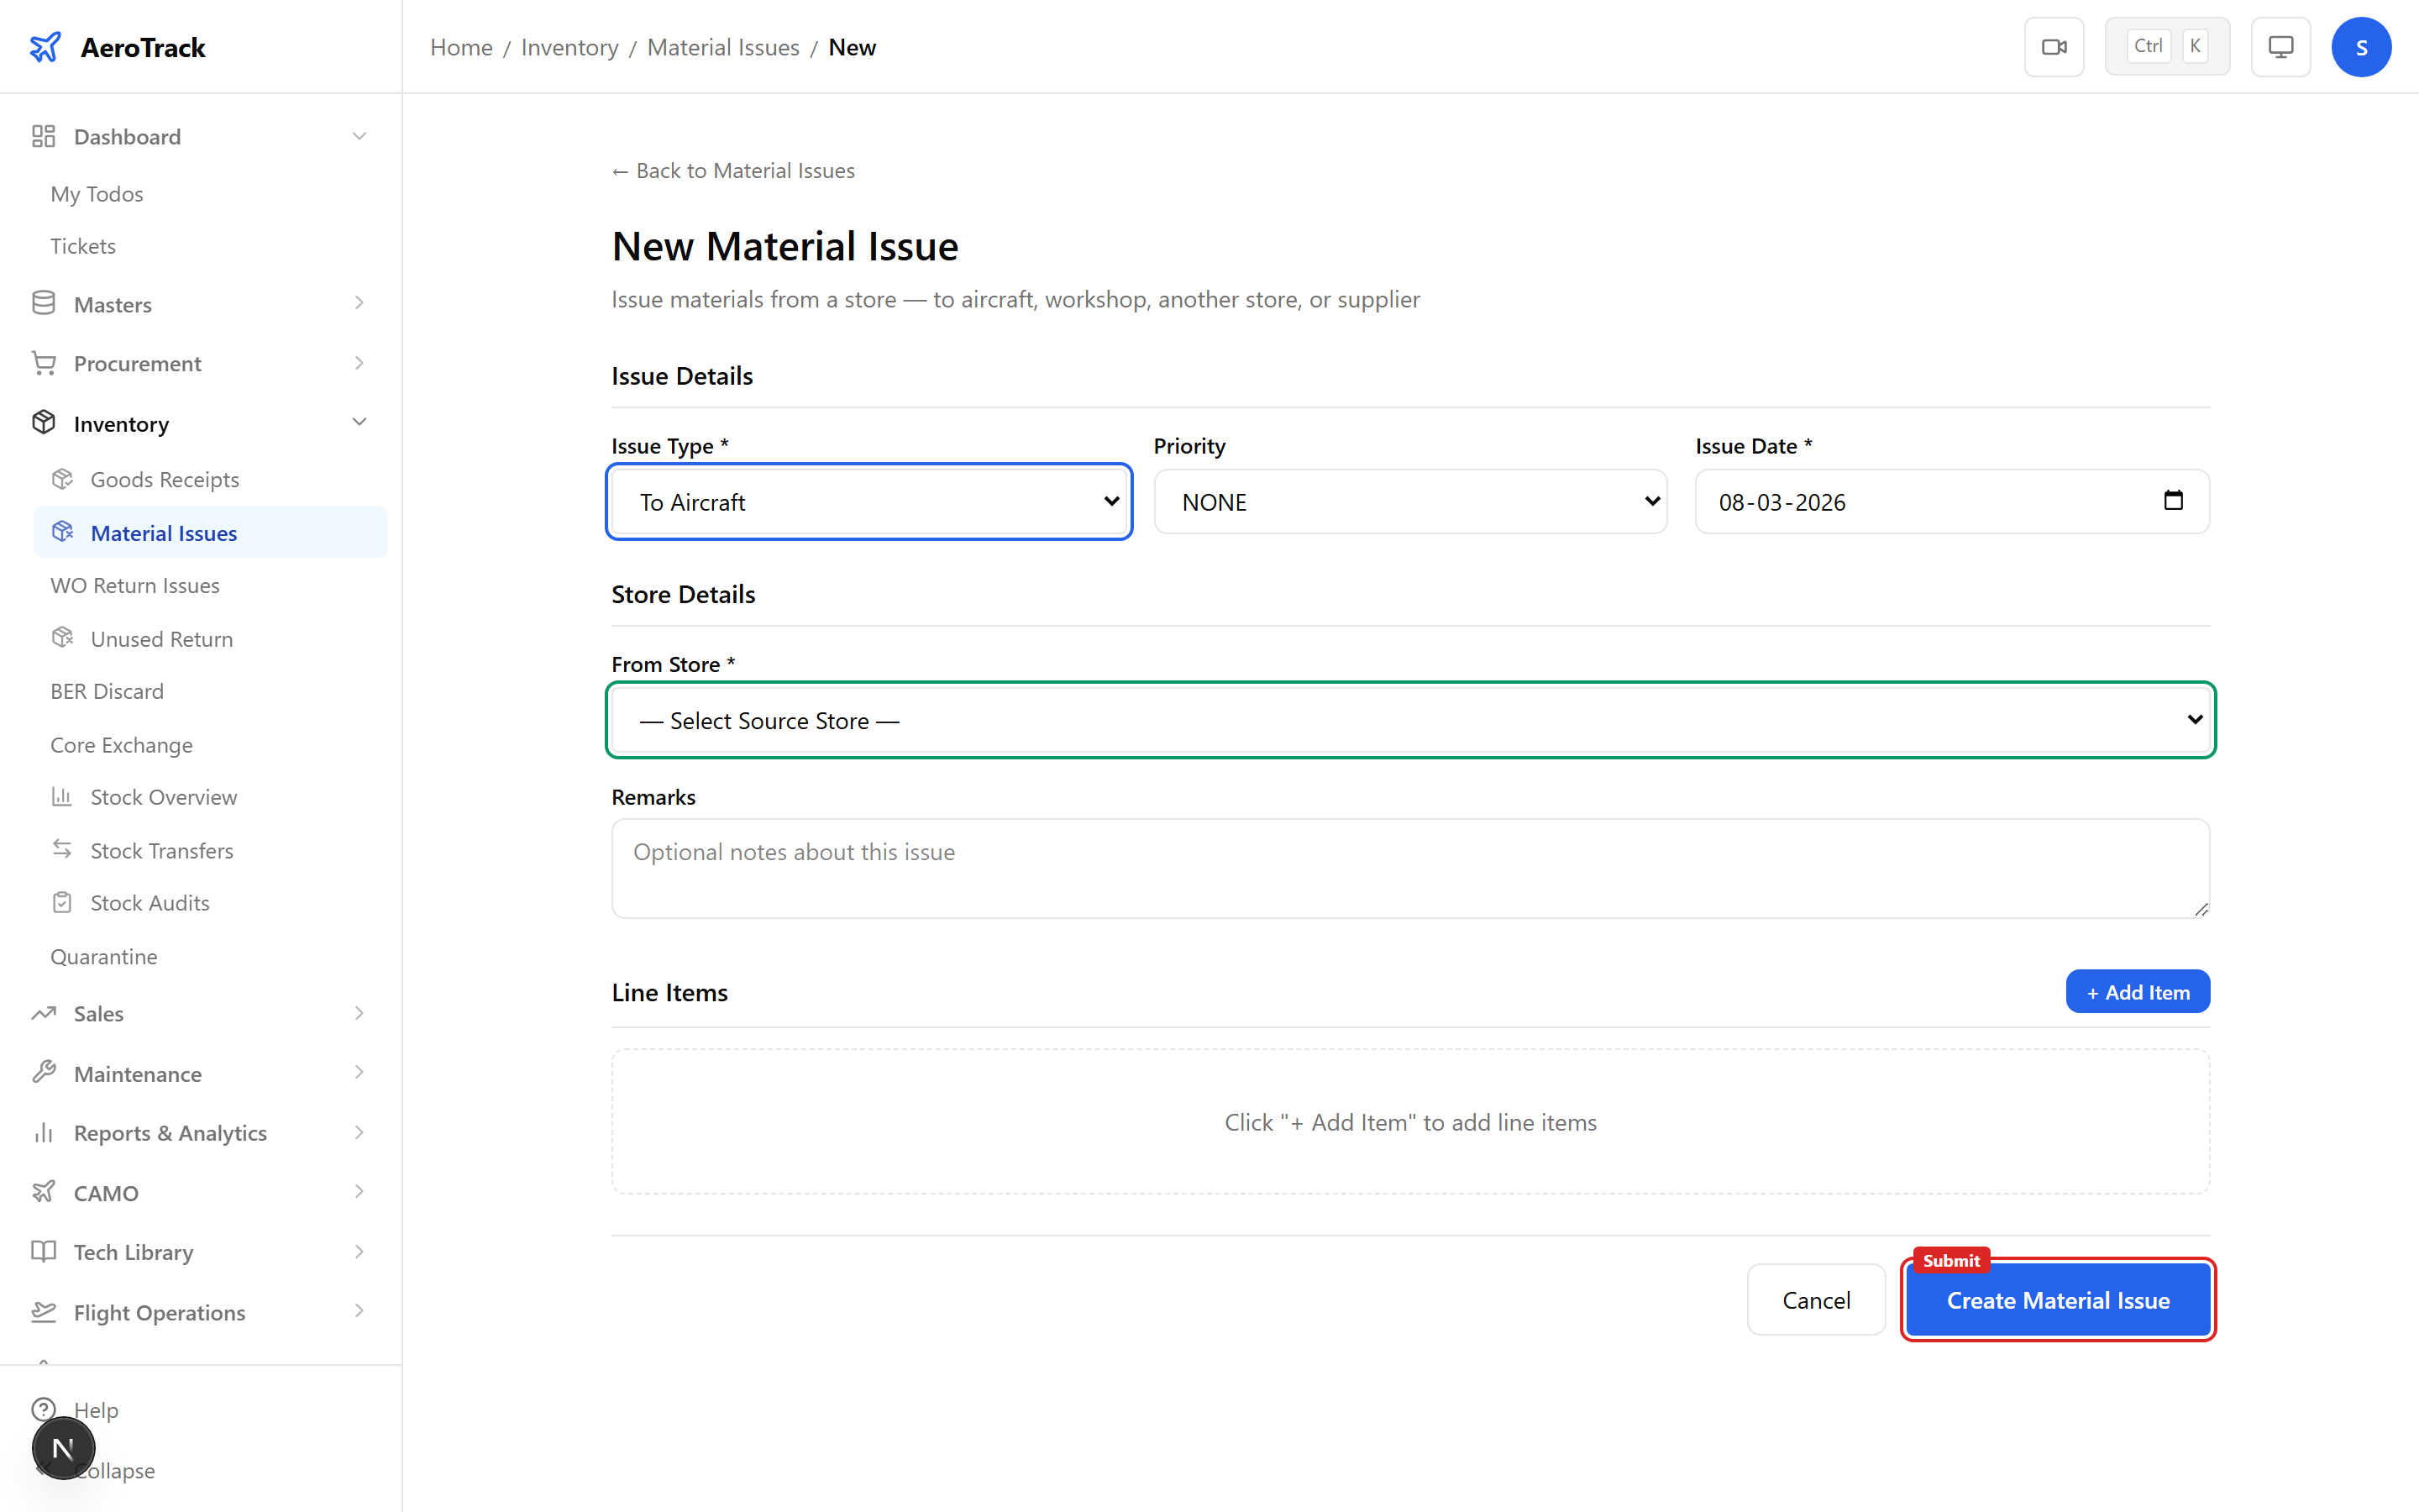2419x1512 pixels.
Task: Open the Priority dropdown set to NONE
Action: [1409, 501]
